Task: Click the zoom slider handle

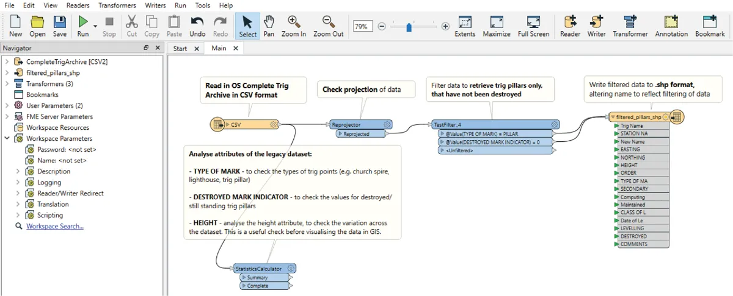Action: tap(409, 27)
